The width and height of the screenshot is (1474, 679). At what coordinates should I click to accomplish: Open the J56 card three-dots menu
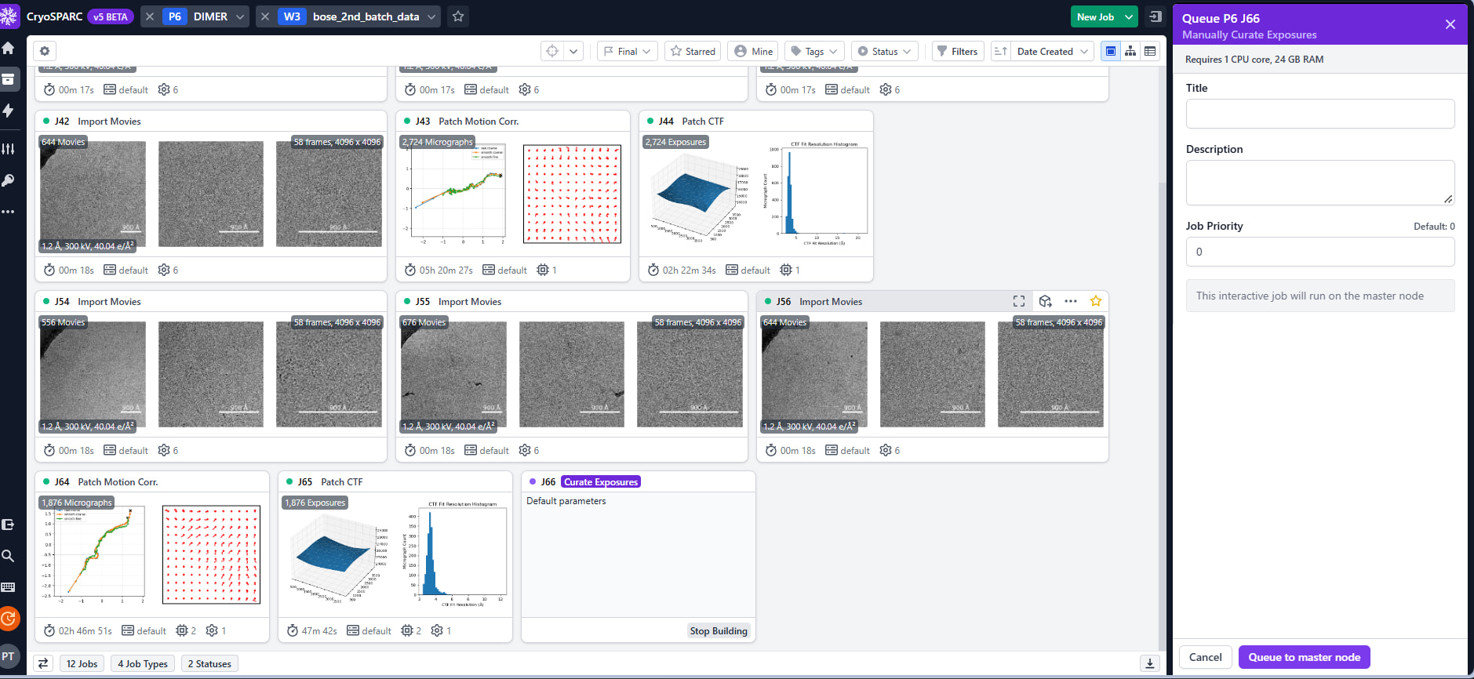tap(1071, 301)
